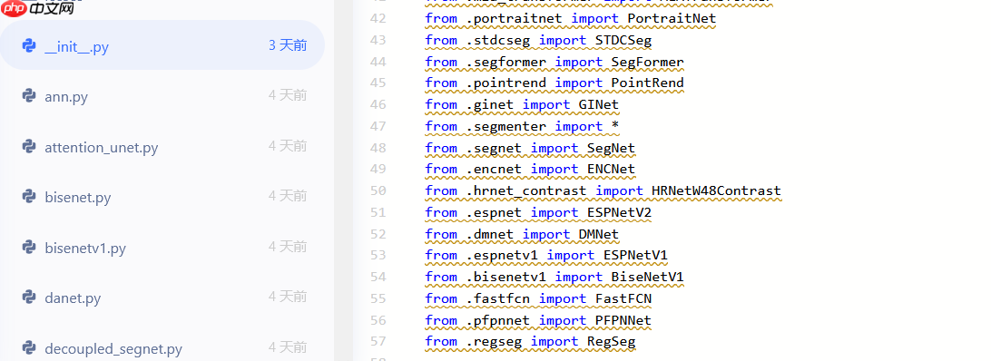Viewport: 991px width, 361px height.
Task: Click line number 50 in the gutter
Action: coord(378,191)
